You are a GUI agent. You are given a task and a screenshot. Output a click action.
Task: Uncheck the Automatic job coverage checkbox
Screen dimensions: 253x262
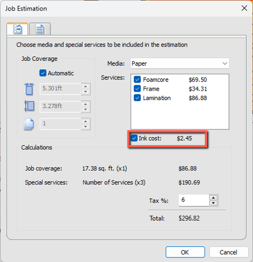pos(42,73)
